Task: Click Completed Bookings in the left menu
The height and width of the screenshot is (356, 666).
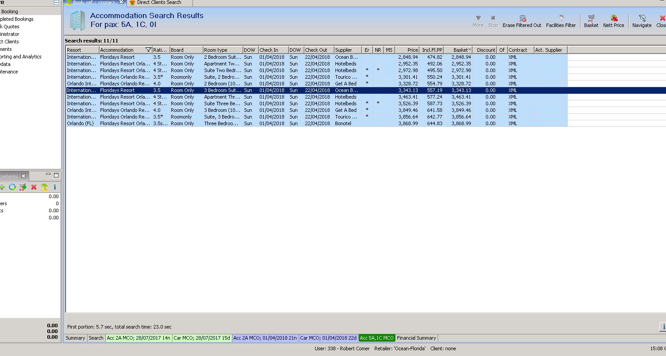Action: 17,19
